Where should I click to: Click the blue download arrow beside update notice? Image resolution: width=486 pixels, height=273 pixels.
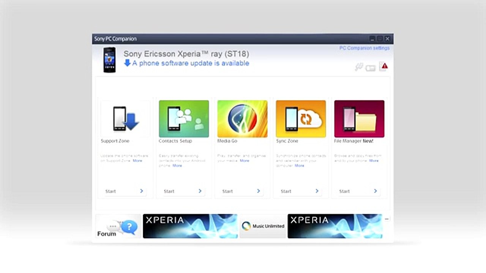[x=128, y=63]
